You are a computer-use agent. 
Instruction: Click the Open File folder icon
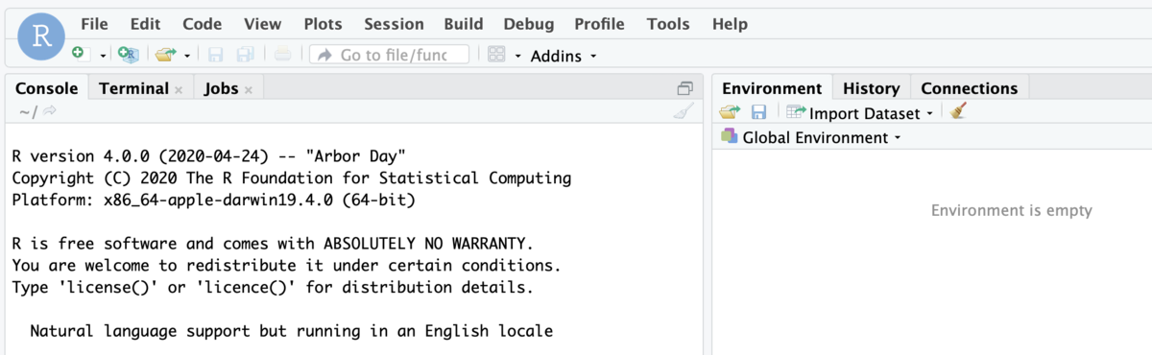click(x=166, y=55)
